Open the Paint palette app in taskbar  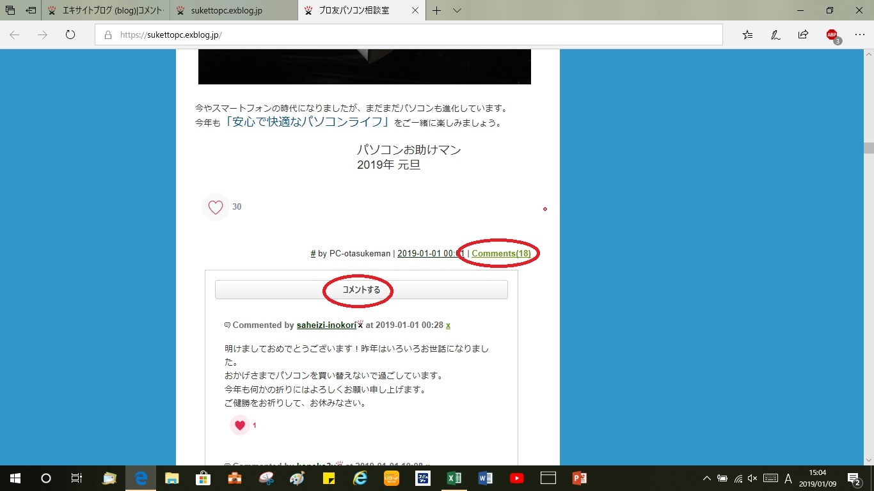[x=298, y=478]
